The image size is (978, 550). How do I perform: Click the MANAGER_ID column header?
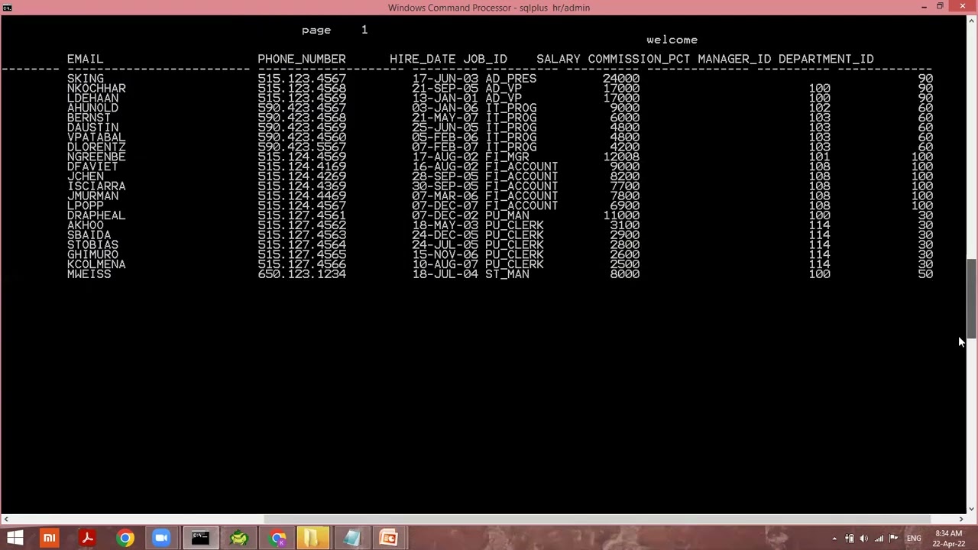734,59
